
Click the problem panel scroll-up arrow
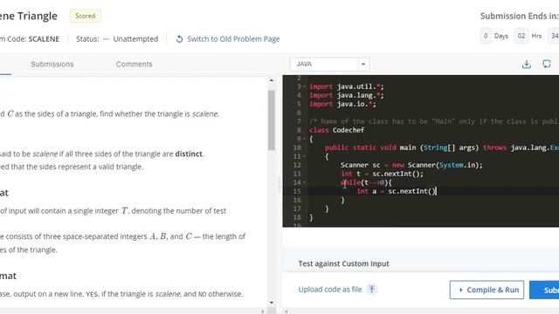(272, 81)
